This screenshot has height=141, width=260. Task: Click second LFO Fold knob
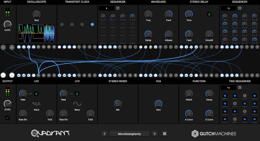90,113
